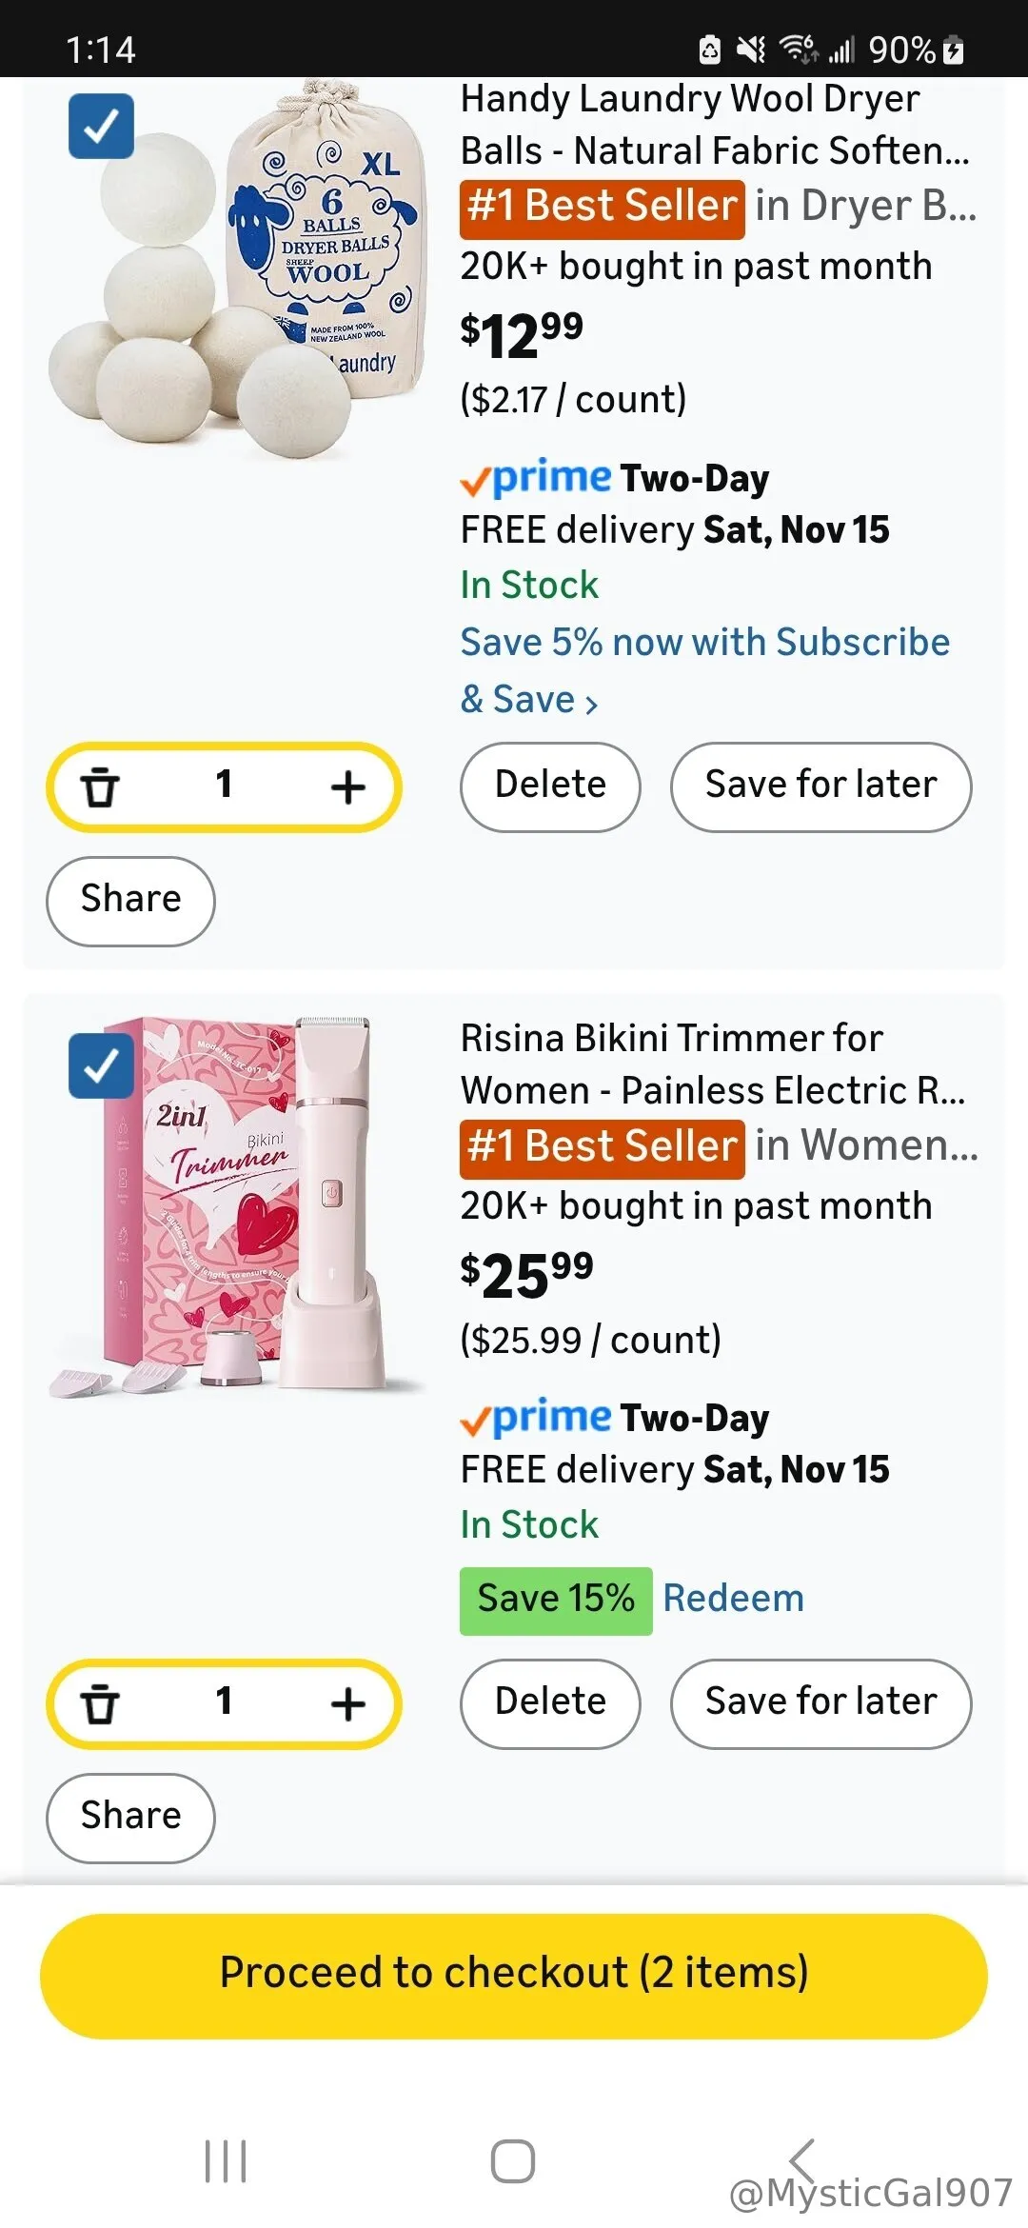The height and width of the screenshot is (2228, 1028).
Task: Increase dryer balls quantity with plus icon
Action: pyautogui.click(x=347, y=787)
